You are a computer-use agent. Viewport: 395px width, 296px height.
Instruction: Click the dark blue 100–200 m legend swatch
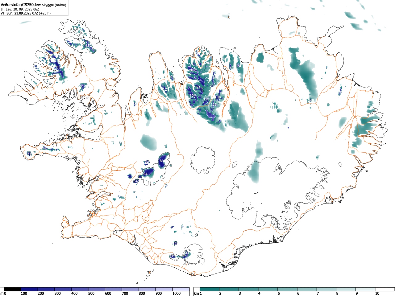(x=29, y=289)
